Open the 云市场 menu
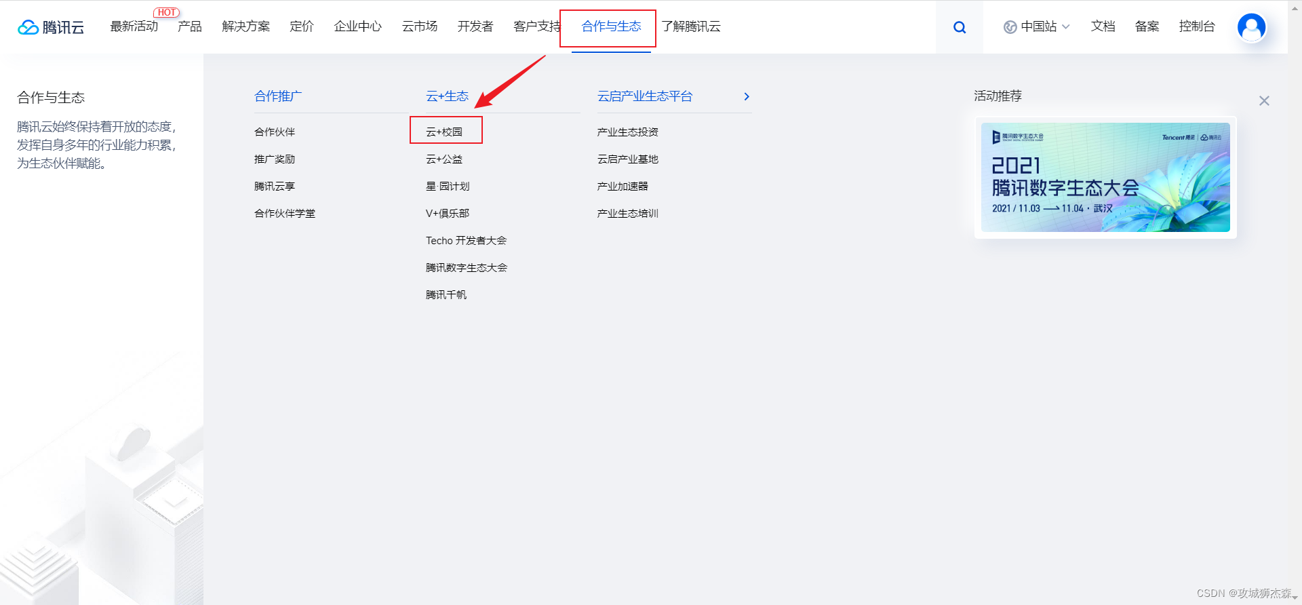The width and height of the screenshot is (1302, 605). pos(420,26)
